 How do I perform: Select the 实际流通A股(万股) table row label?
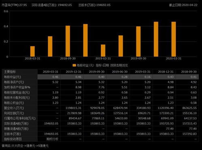click(x=16, y=124)
